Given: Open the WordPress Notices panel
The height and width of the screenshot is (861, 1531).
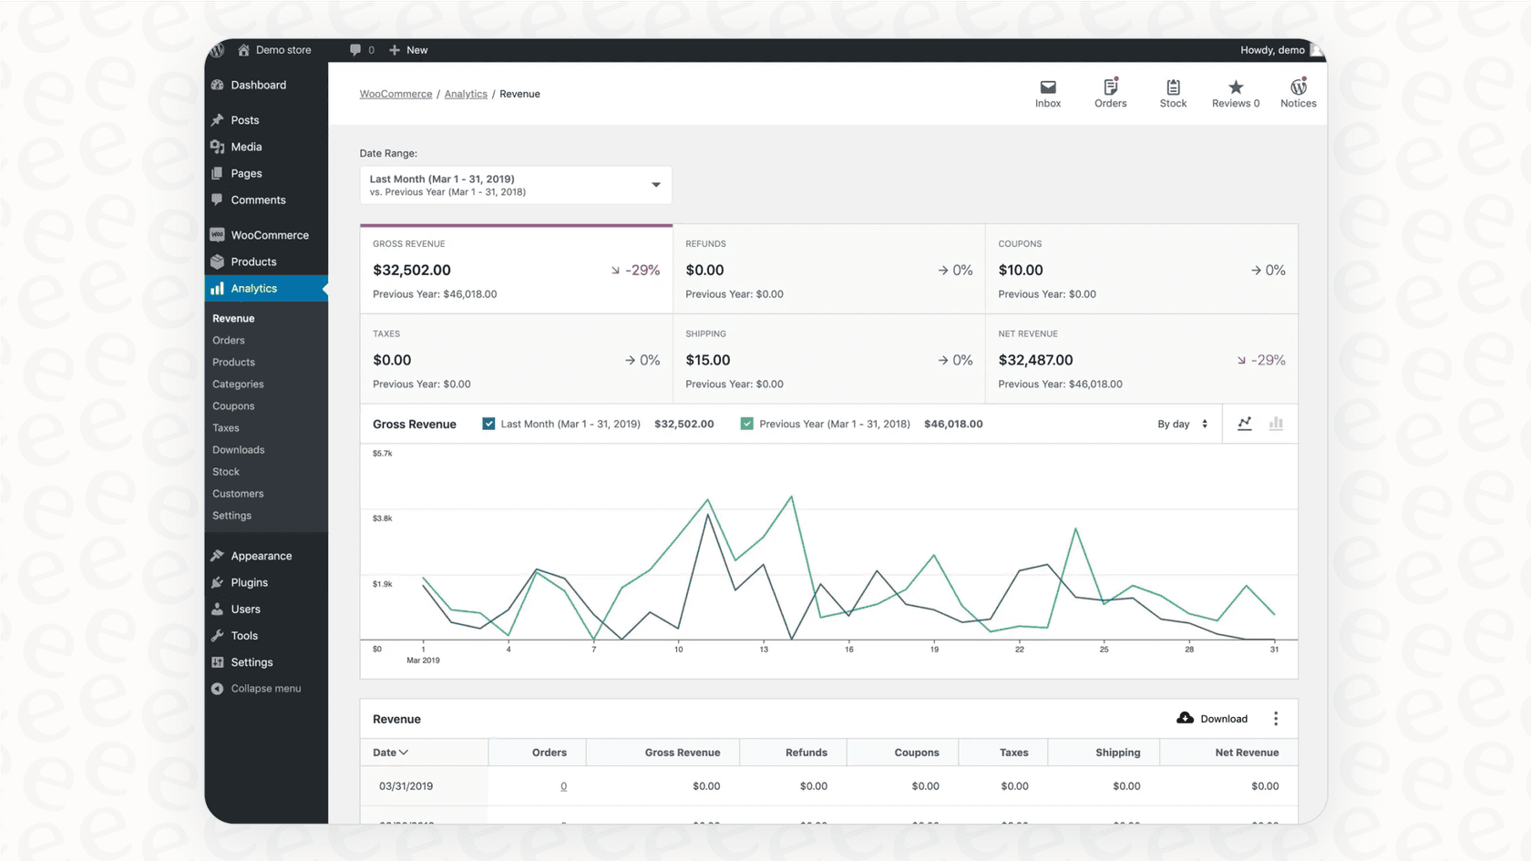Looking at the screenshot, I should 1298,91.
